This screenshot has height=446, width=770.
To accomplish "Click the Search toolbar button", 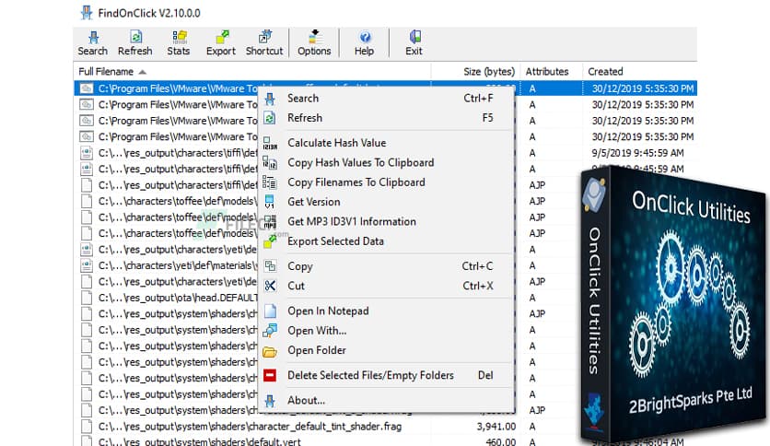I will 92,43.
